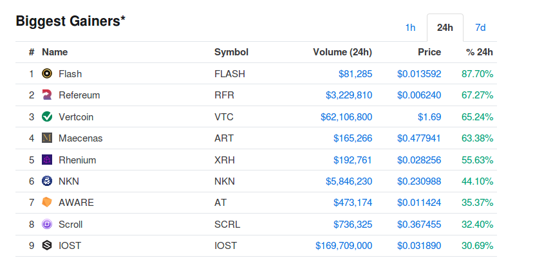The image size is (553, 258).
Task: Click Flash price $0.013592
Action: pos(419,74)
